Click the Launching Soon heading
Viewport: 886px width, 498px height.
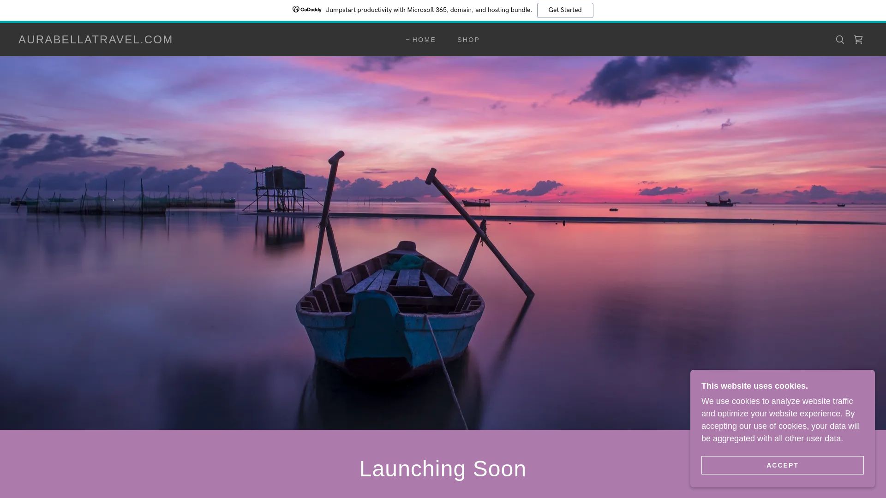(x=443, y=469)
